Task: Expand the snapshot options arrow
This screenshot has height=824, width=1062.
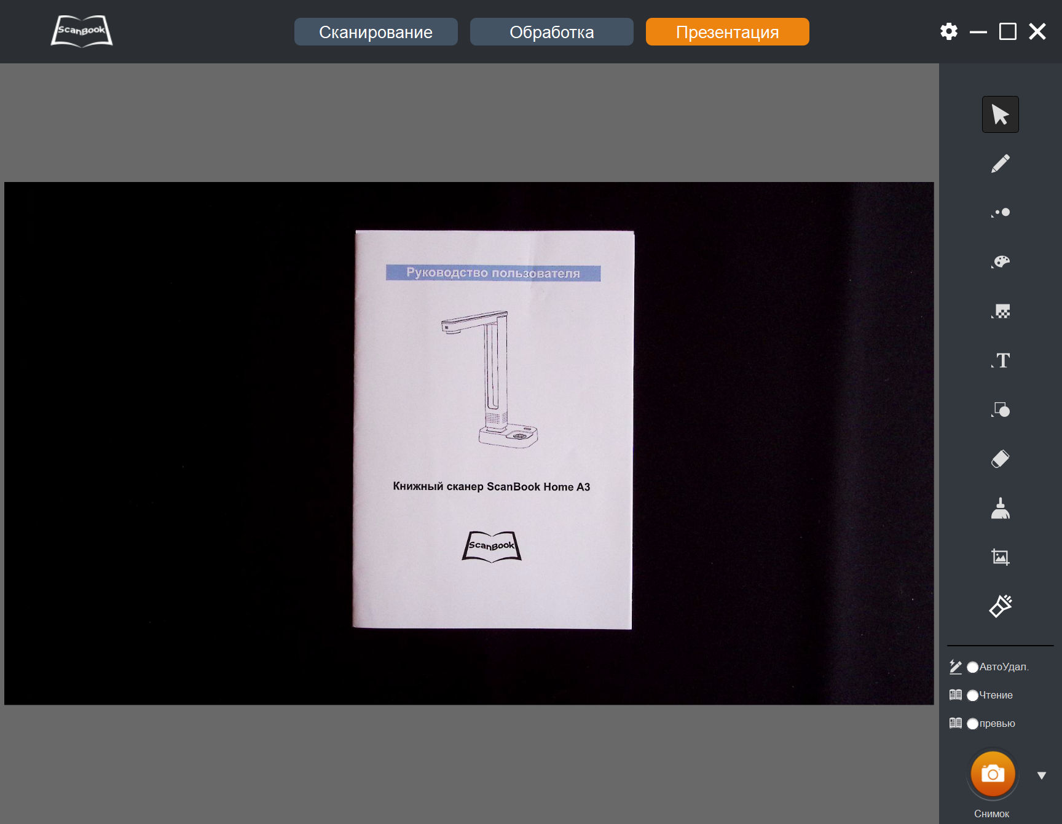Action: coord(1041,775)
